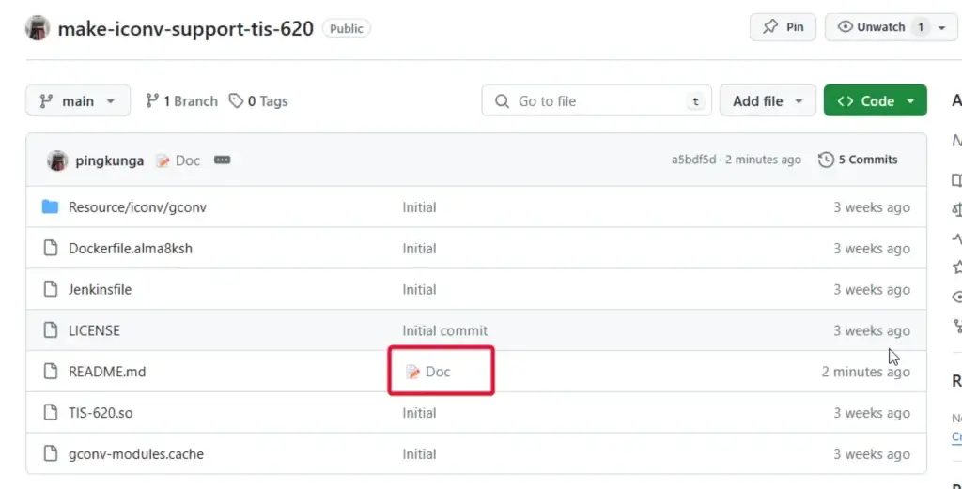Open the Initial commit link in gconv-modules.cache row

point(419,453)
